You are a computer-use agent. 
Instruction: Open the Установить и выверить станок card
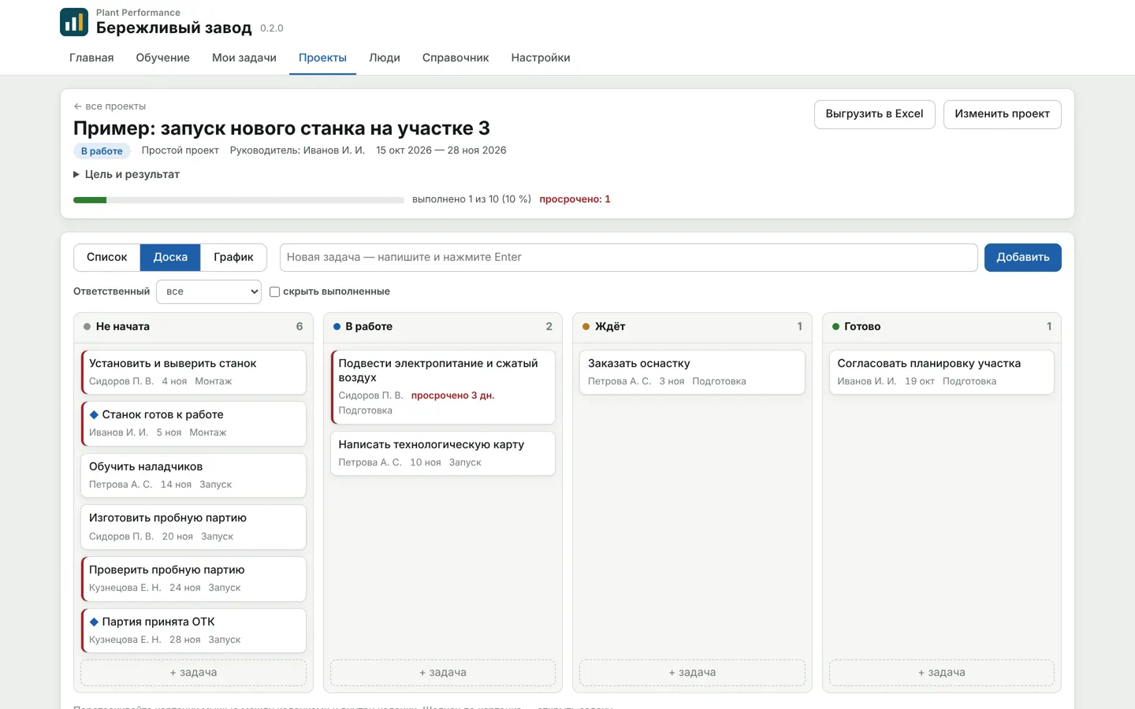pyautogui.click(x=193, y=372)
